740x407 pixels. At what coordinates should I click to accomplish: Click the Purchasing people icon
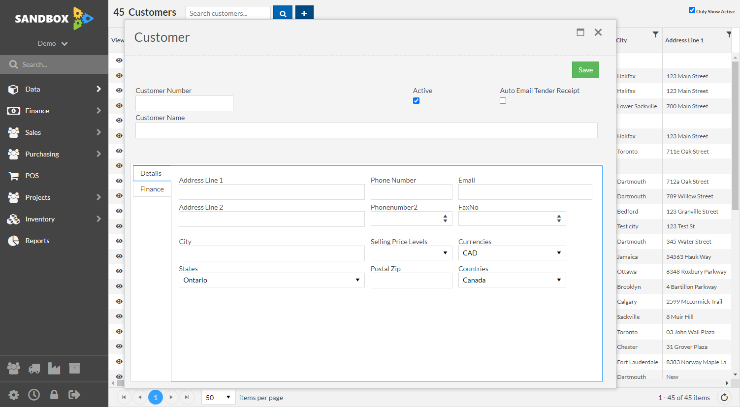click(x=13, y=154)
